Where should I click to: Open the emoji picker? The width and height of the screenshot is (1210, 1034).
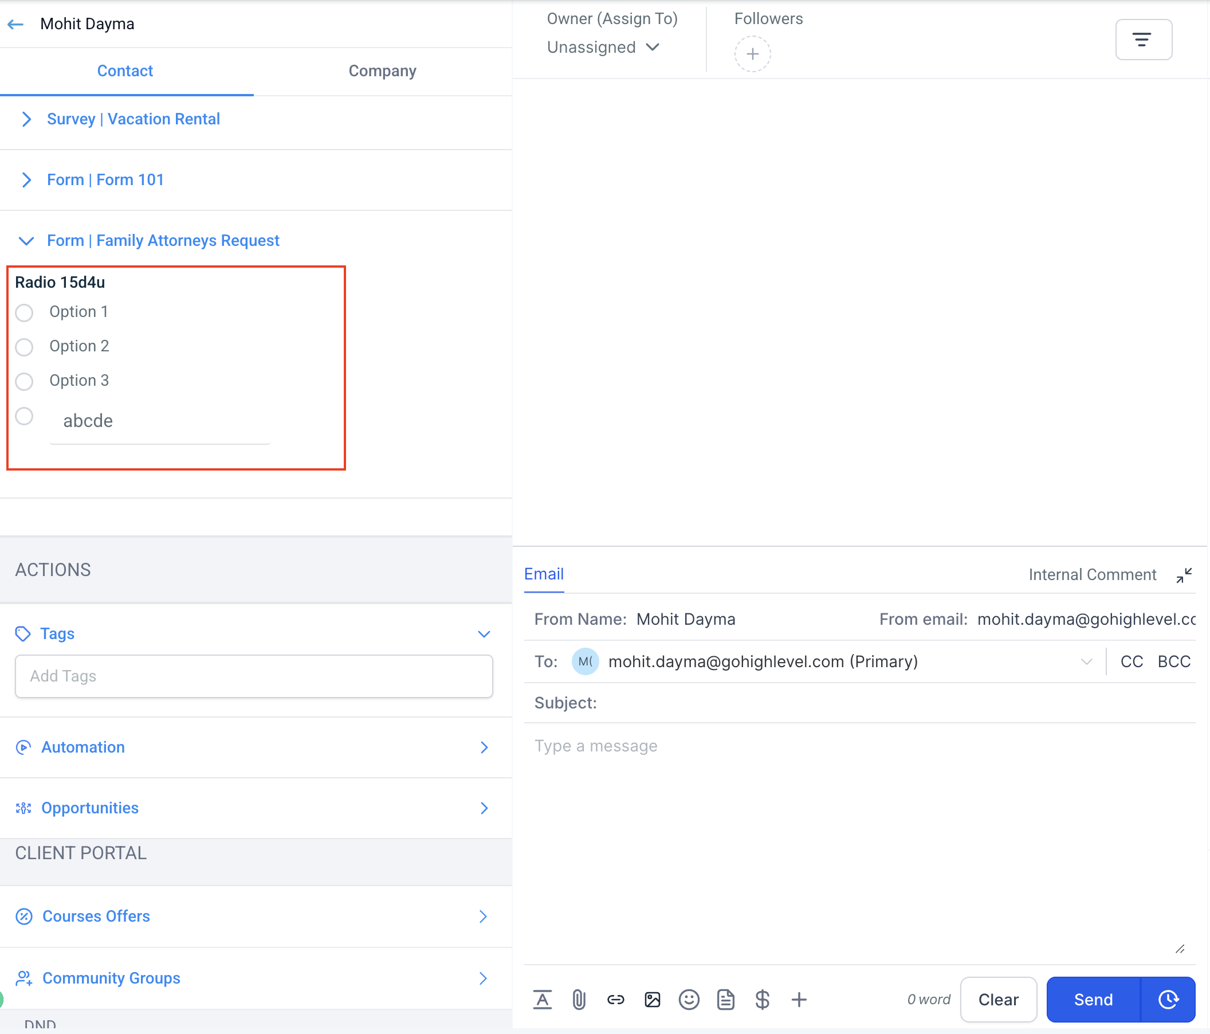click(x=689, y=1000)
